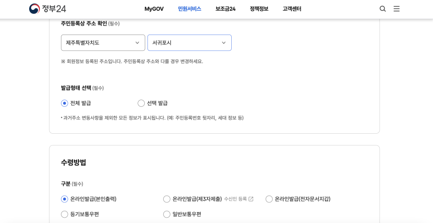Screen dimensions: 433x223
Task: Select the 전체 발급 radio button
Action: (x=65, y=103)
